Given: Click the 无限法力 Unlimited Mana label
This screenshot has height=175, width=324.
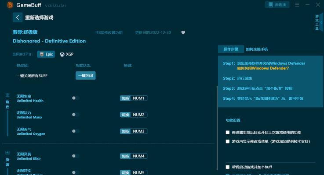Looking at the screenshot, I should (x=29, y=115).
